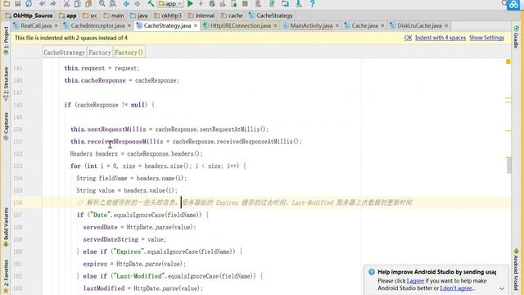Click the Synchronize toolbar icon
Screen dimensions: 524x295
click(x=29, y=3)
